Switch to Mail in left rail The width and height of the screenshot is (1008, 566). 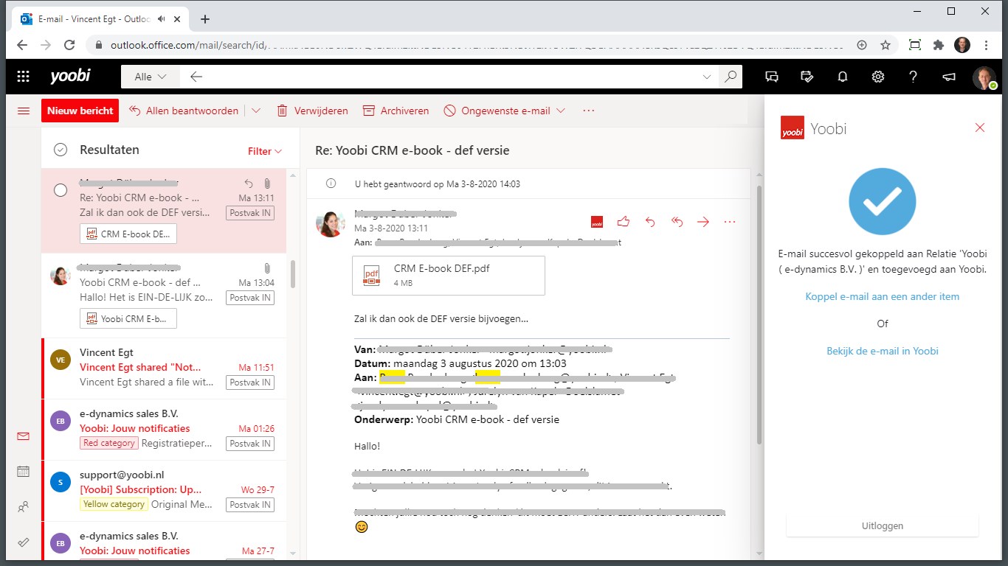23,436
